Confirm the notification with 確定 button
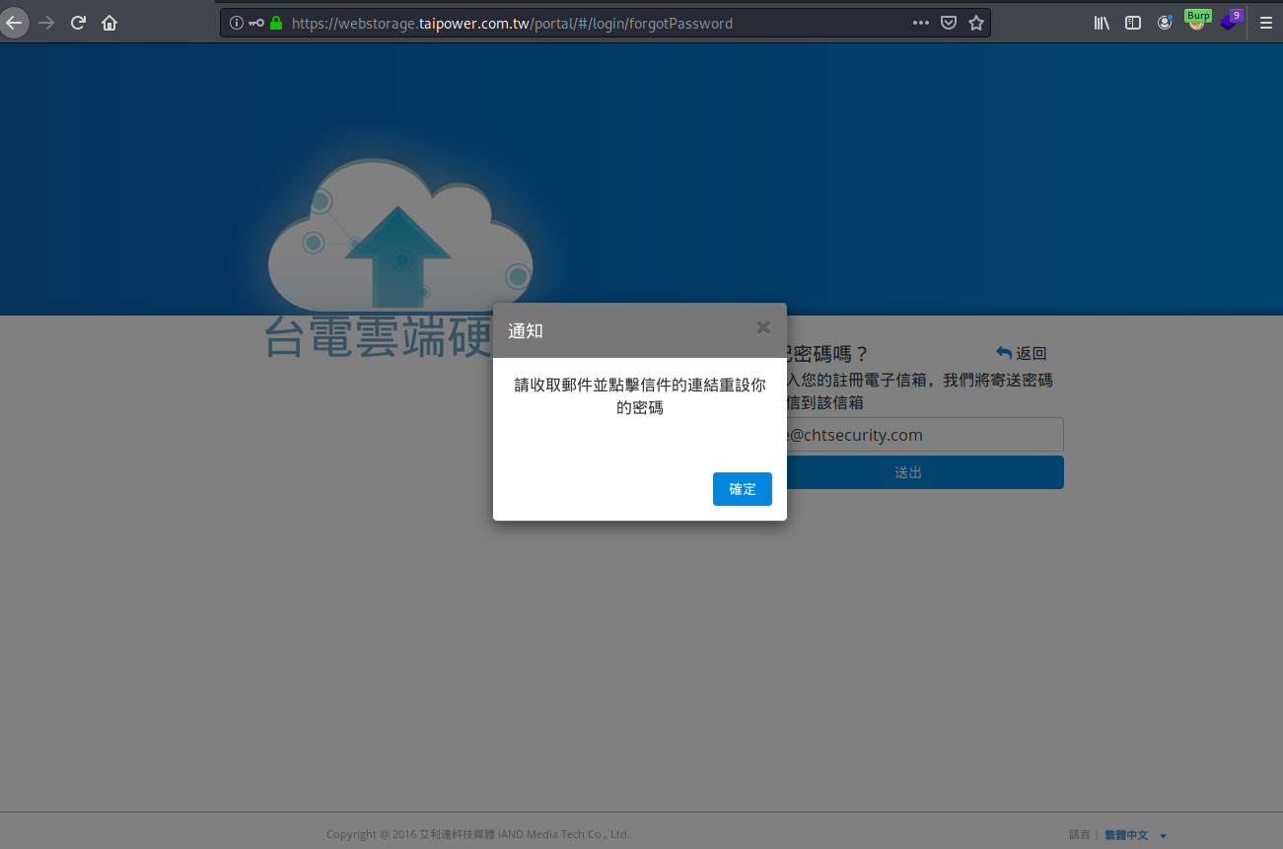Image resolution: width=1283 pixels, height=849 pixels. click(x=743, y=489)
